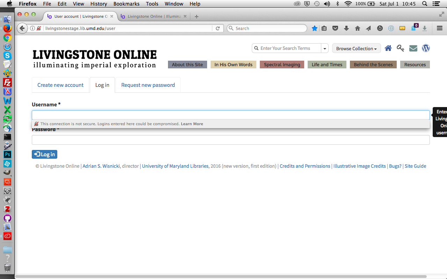447x279 pixels.
Task: Open Spotlight search in the menu bar
Action: 425,4
